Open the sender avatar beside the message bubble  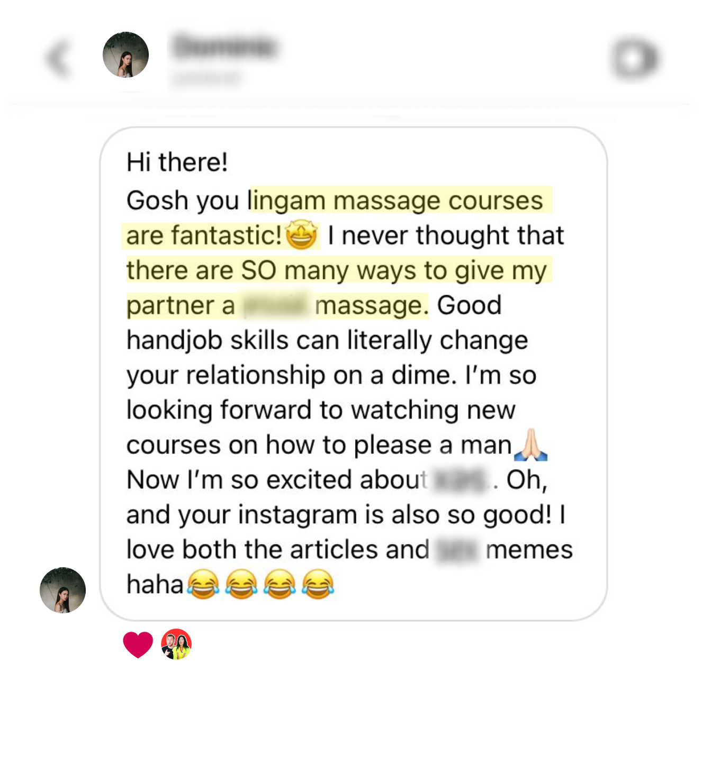(62, 590)
